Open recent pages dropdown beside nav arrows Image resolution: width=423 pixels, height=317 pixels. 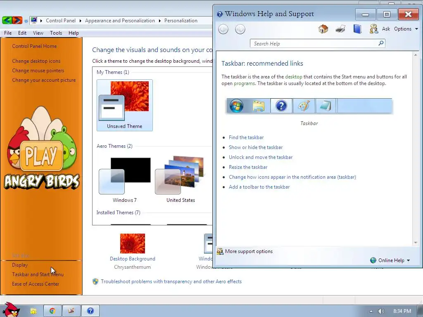26,21
